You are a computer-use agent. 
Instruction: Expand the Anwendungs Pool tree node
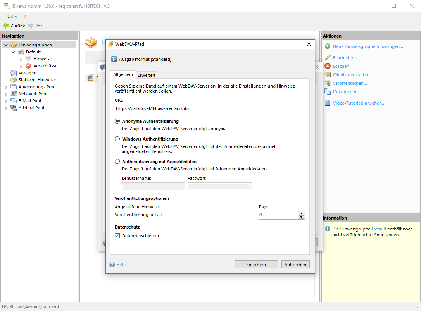click(x=6, y=87)
